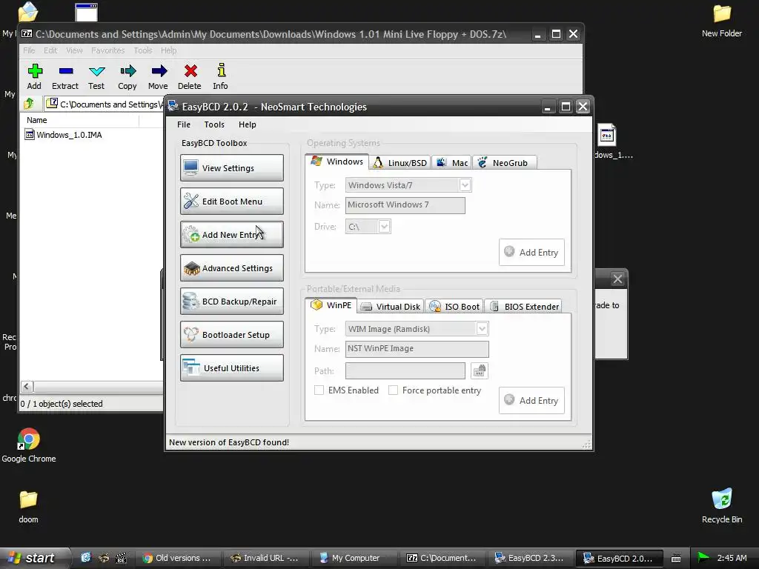Image resolution: width=759 pixels, height=569 pixels.
Task: Open 7-Zip Favorites menu
Action: [x=108, y=50]
